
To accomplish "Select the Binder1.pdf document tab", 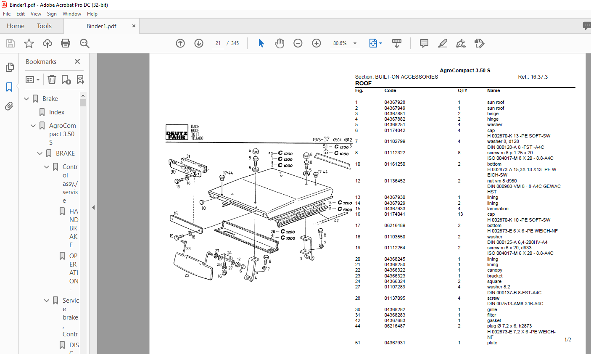I will [x=101, y=26].
